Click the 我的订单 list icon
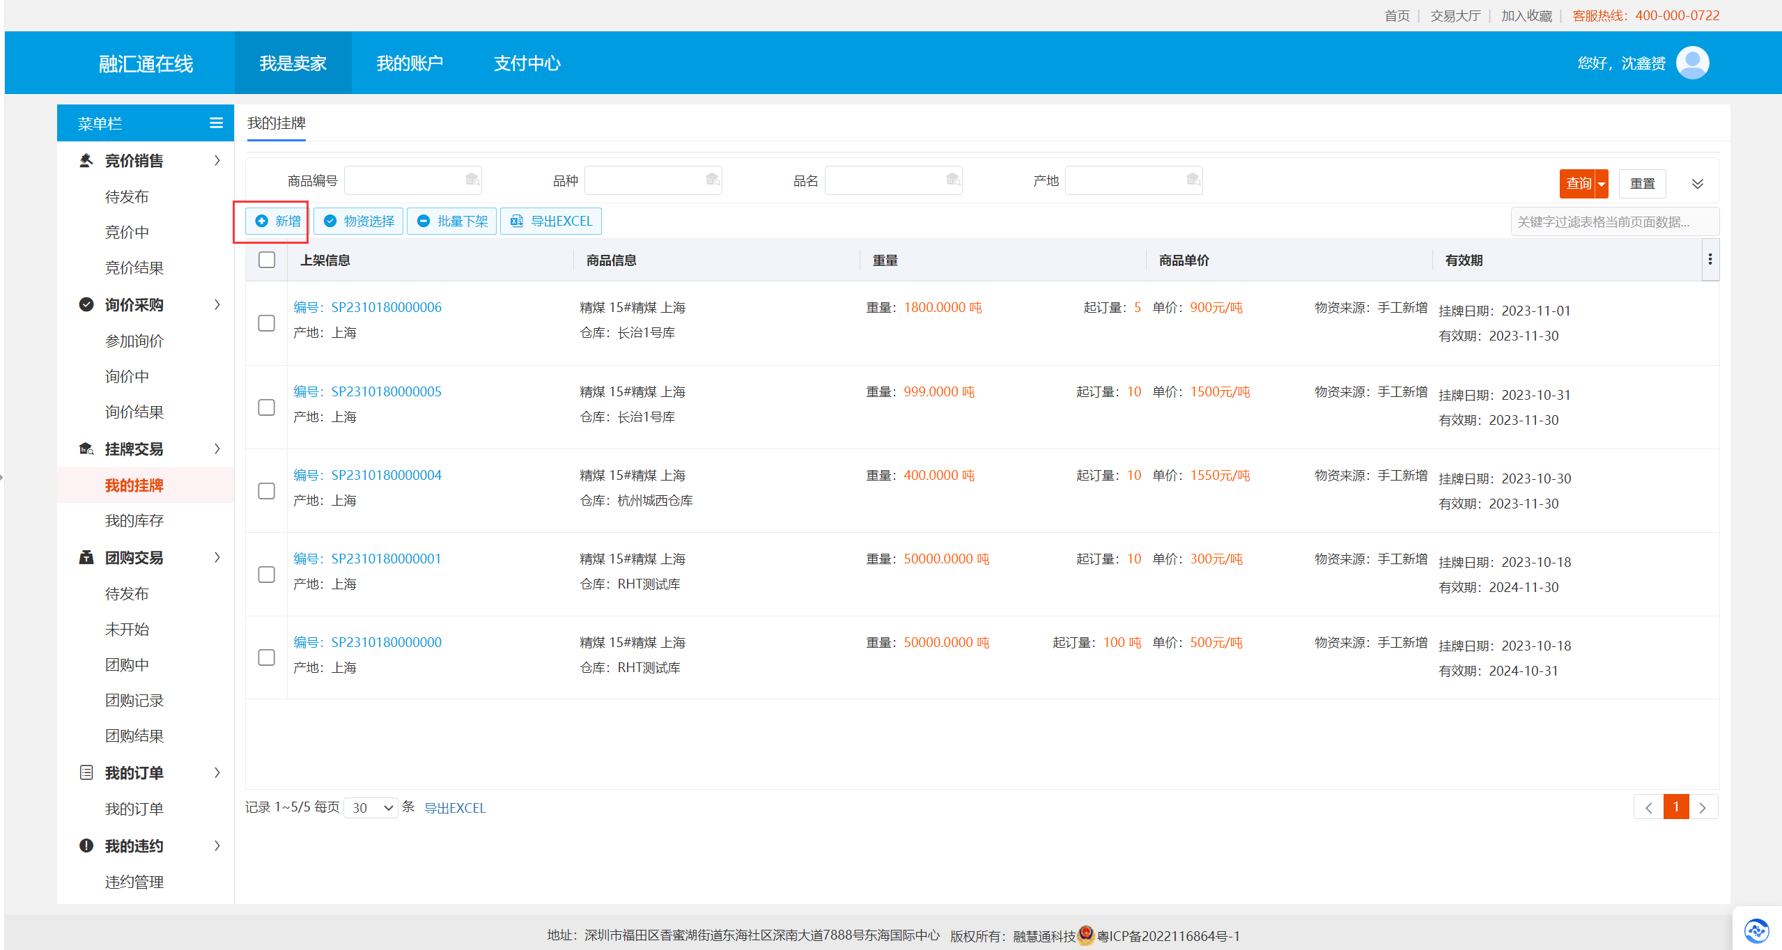Screen dimensions: 1782x950 pyautogui.click(x=86, y=772)
